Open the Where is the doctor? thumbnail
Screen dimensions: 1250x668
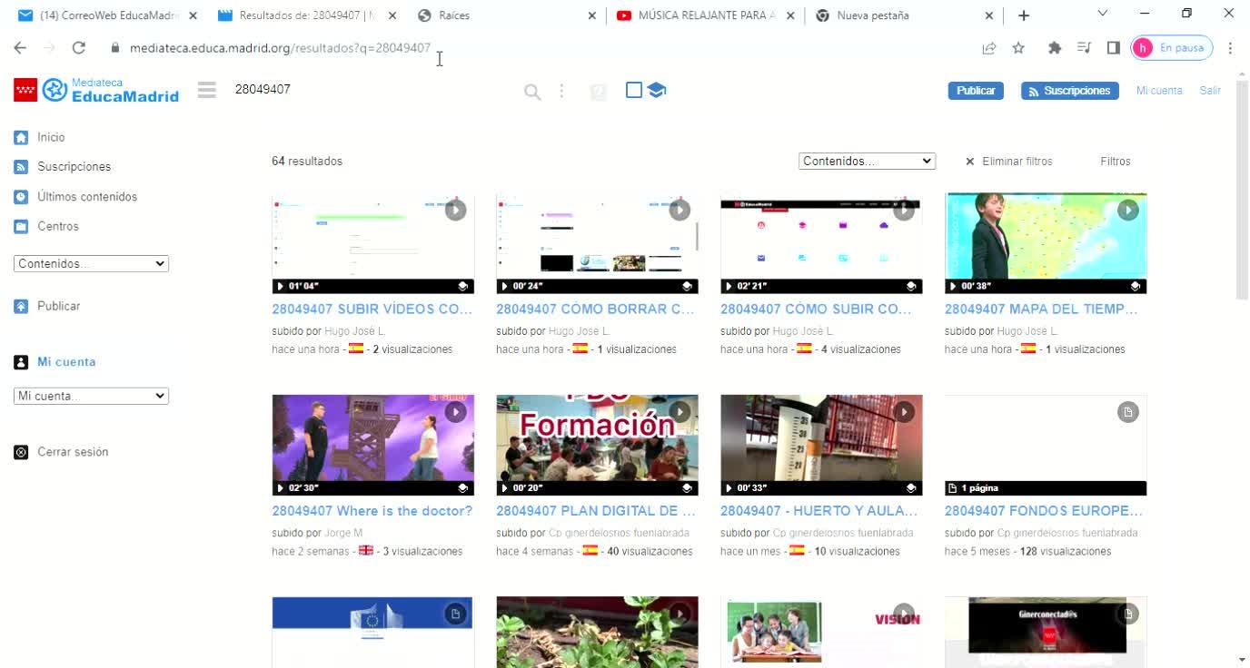(372, 445)
